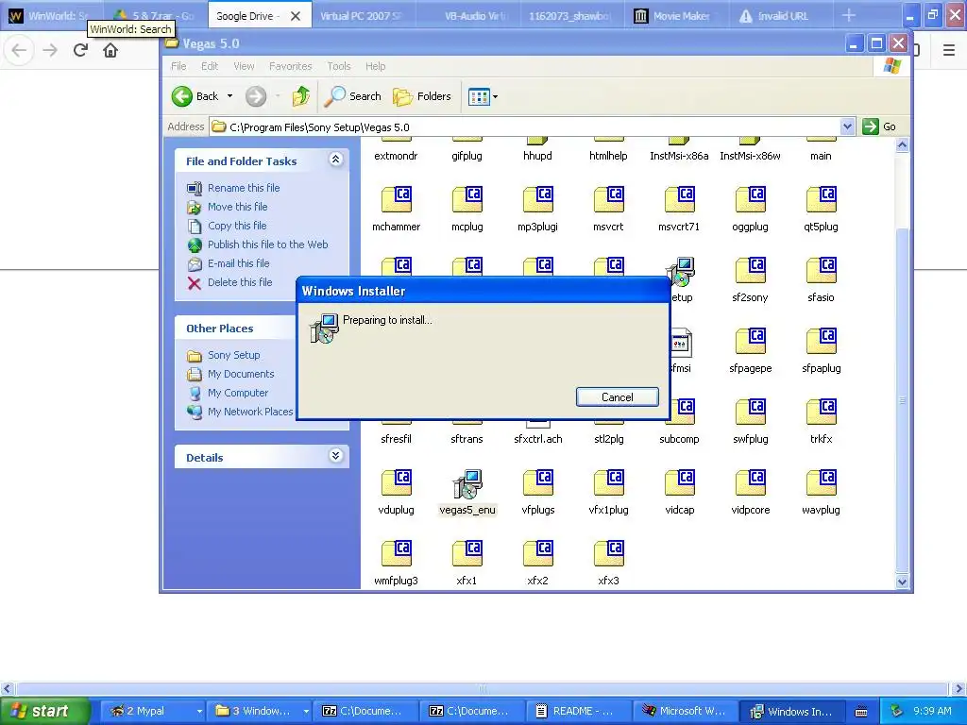Select the trkfx cabinet file
The width and height of the screenshot is (967, 725).
pos(821,422)
